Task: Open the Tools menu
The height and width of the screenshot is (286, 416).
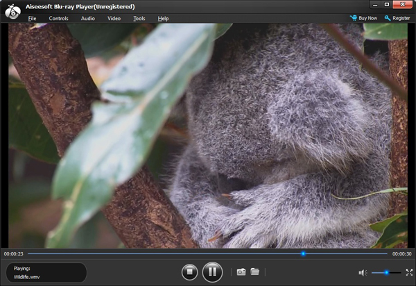Action: (139, 18)
